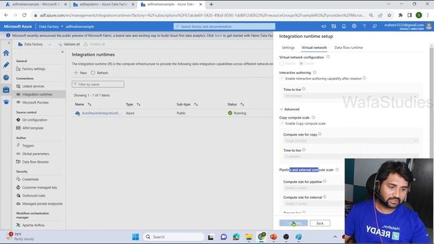Follow the 'here' link in Fabric banner
434x244 pixels.
pos(218,36)
